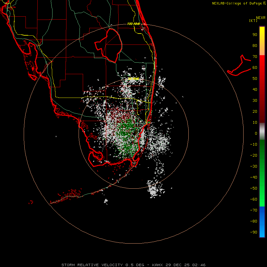Image resolution: width=267 pixels, height=267 pixels.
Task: Click the -20 value on the velocity scale
Action: pos(254,155)
